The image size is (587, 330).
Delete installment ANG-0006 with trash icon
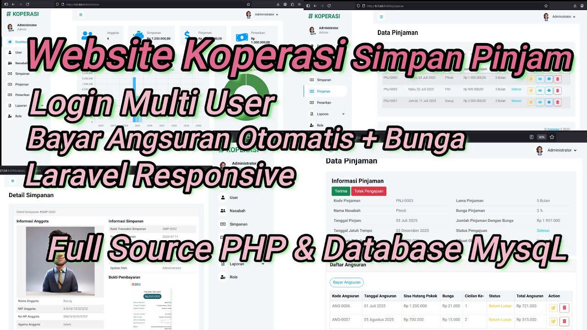tap(565, 308)
